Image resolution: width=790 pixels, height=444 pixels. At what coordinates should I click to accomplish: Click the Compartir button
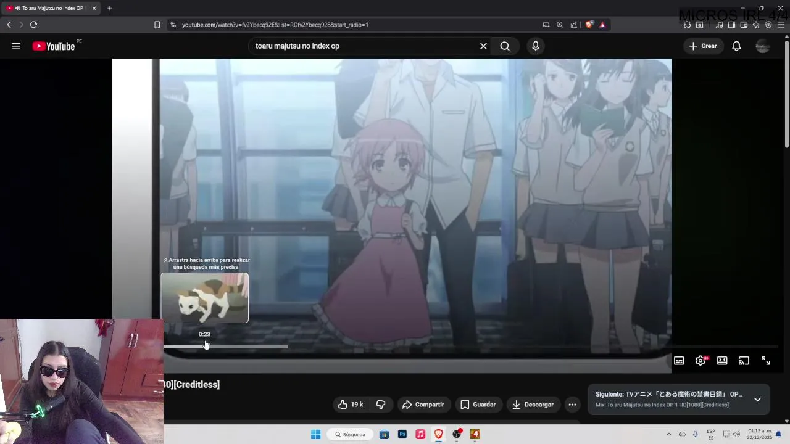[423, 405]
